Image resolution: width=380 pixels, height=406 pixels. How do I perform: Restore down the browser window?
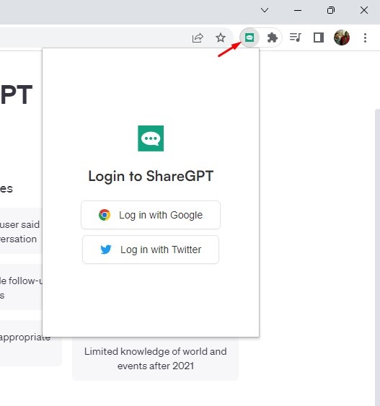[331, 10]
